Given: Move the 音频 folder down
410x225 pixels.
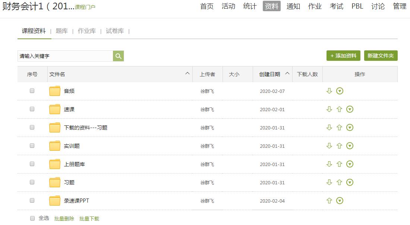Looking at the screenshot, I should click(329, 91).
